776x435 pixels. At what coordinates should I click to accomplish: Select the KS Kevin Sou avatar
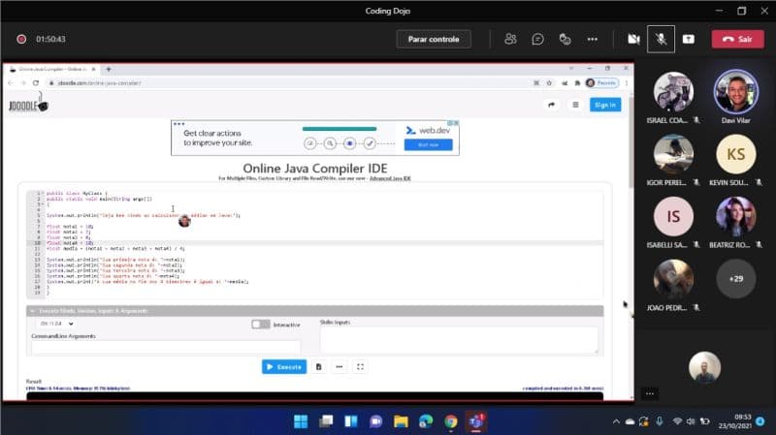pos(736,154)
